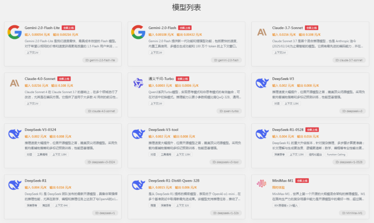Screen dimensions: 374x223
Task: Click the 结构化输出 tag on DeepSeek-R1-0528
Action: [315, 155]
